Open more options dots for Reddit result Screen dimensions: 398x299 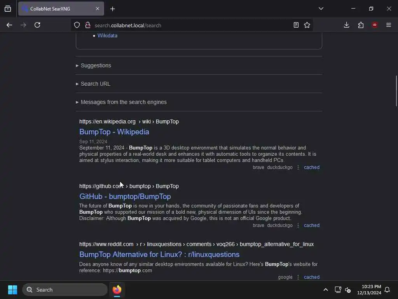[x=298, y=277]
